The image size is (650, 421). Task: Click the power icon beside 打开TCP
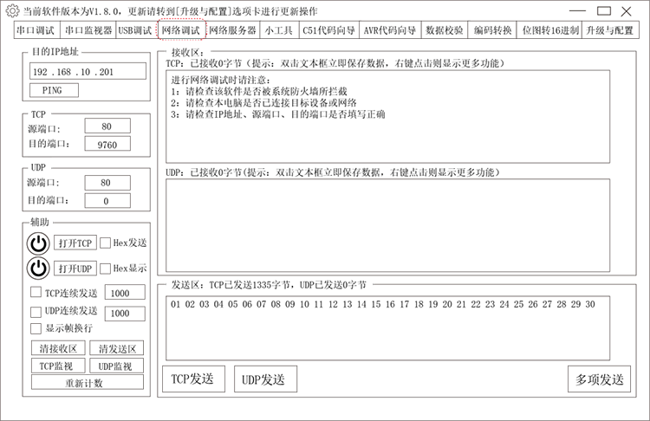[38, 243]
